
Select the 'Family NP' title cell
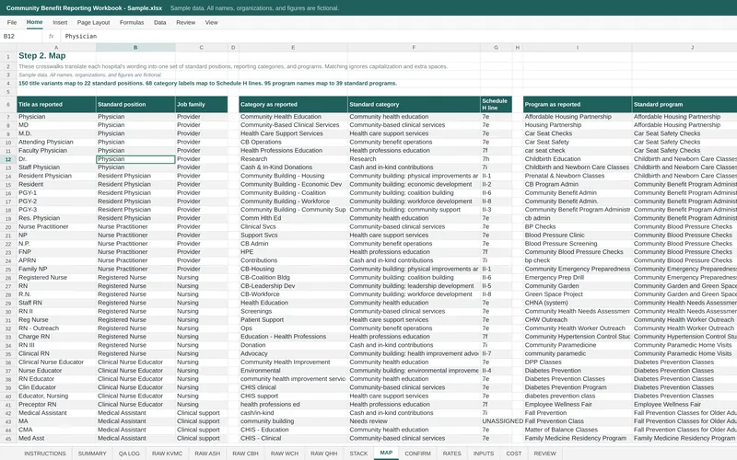(x=56, y=269)
